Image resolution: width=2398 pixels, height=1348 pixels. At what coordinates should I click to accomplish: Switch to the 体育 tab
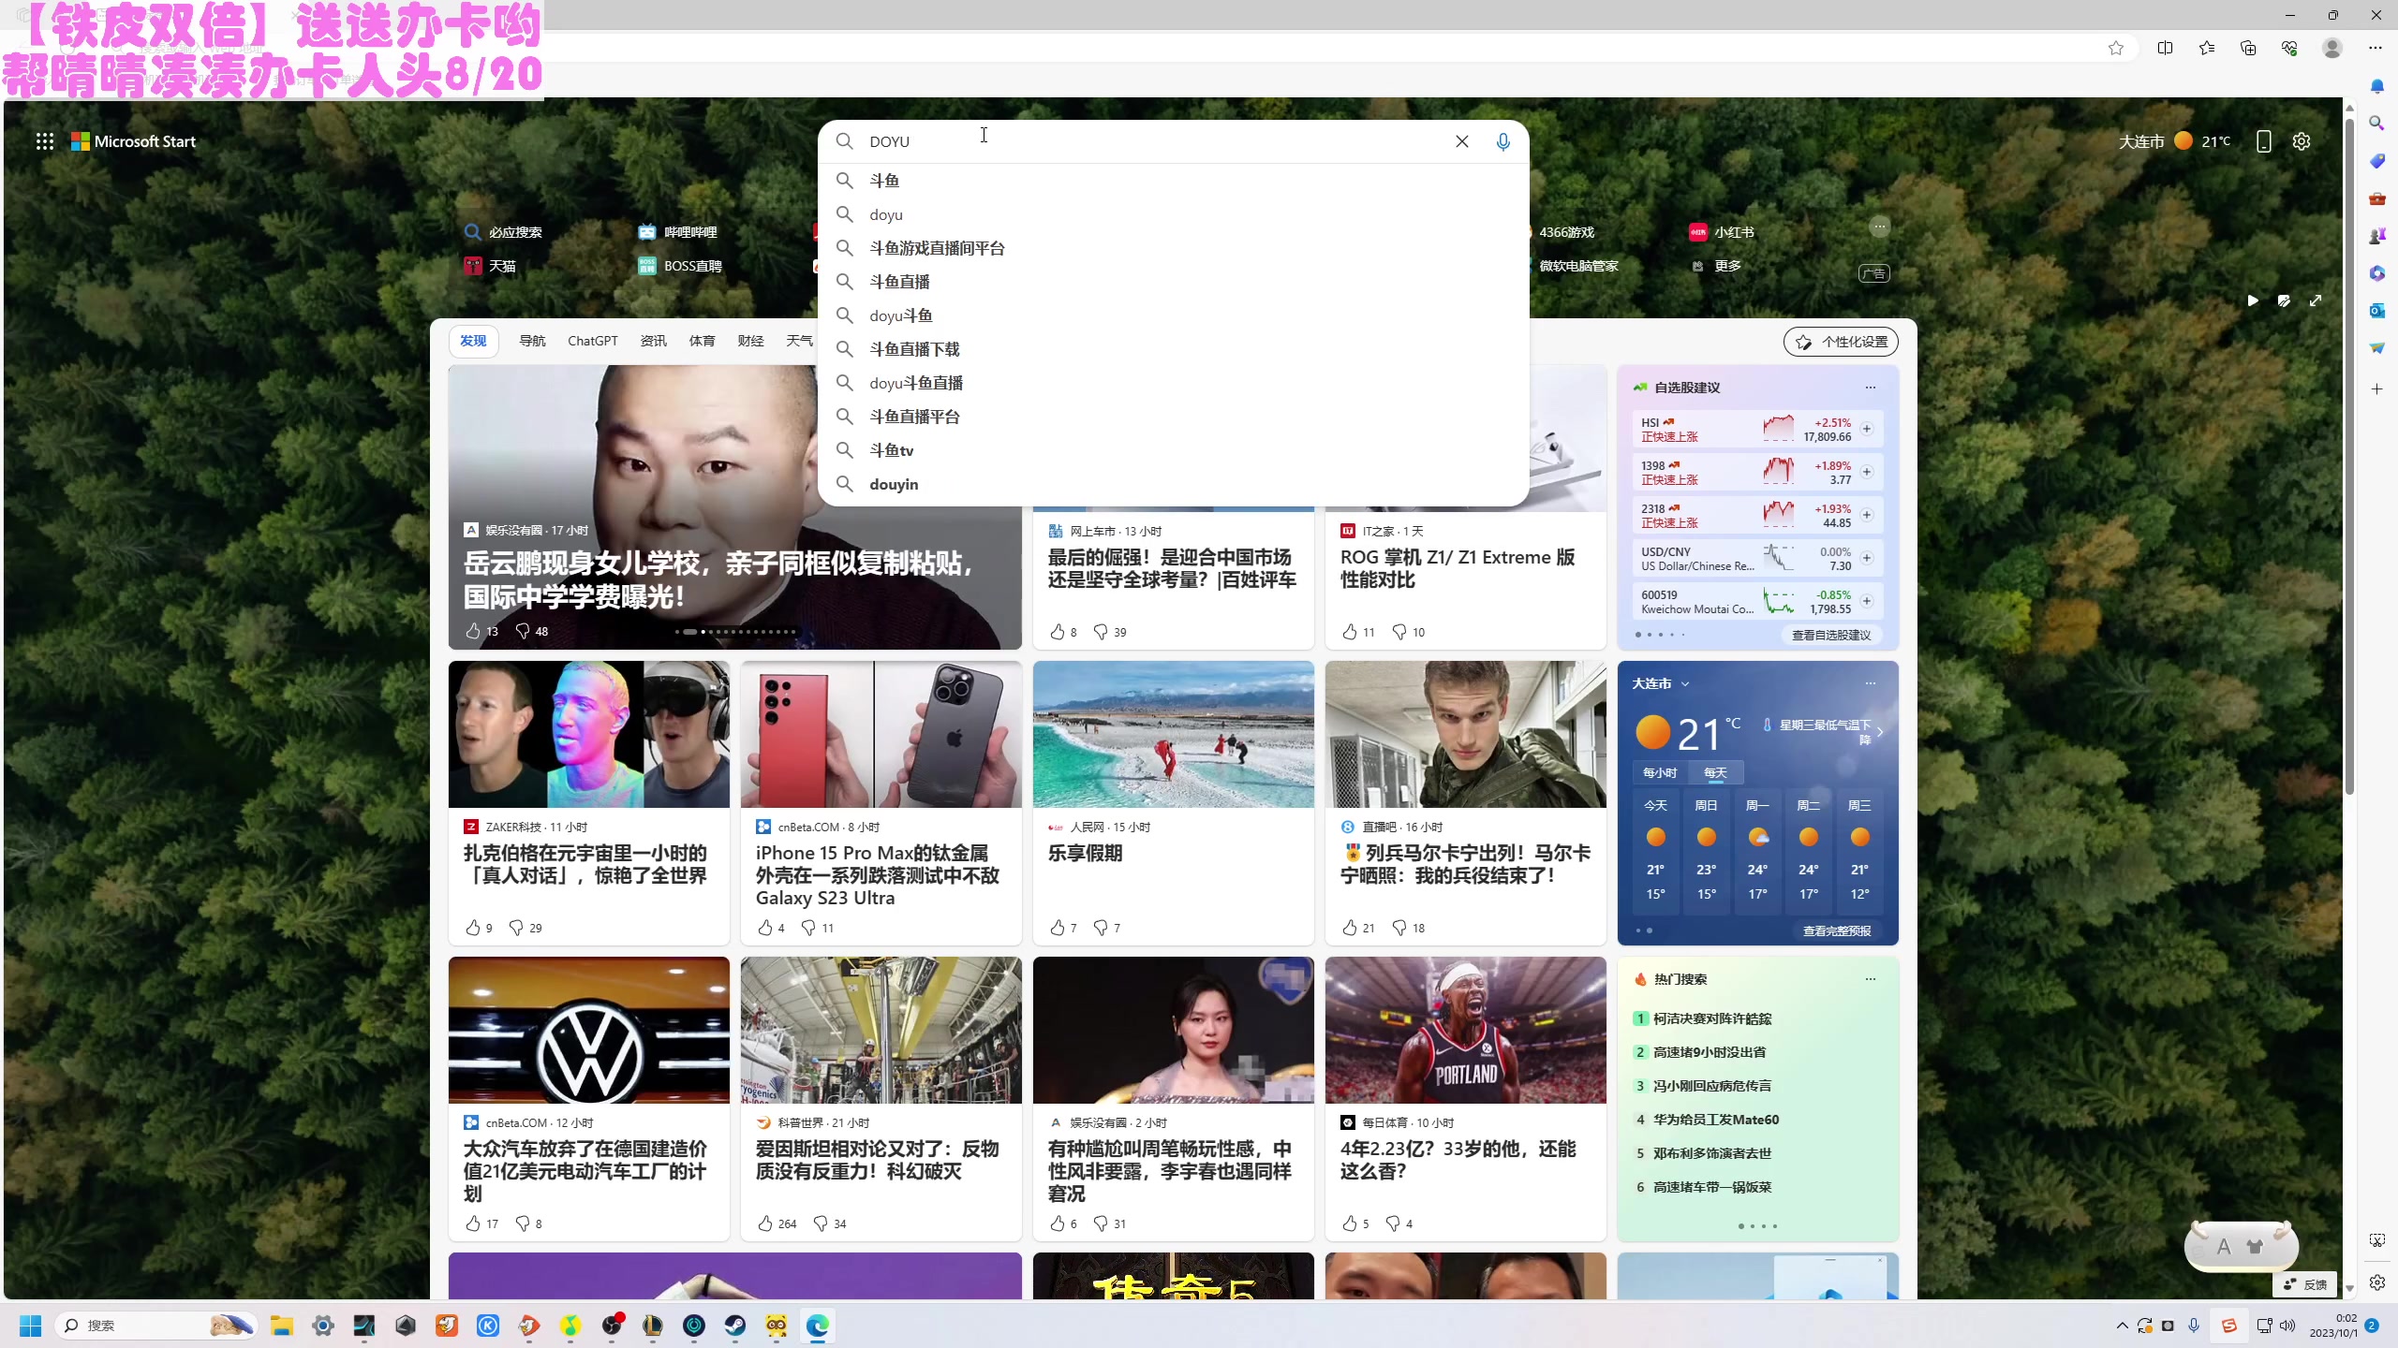tap(702, 341)
